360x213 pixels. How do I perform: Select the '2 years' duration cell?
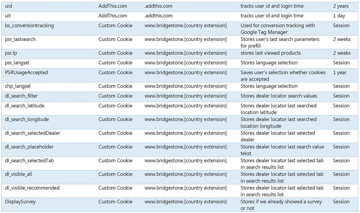[x=341, y=6]
